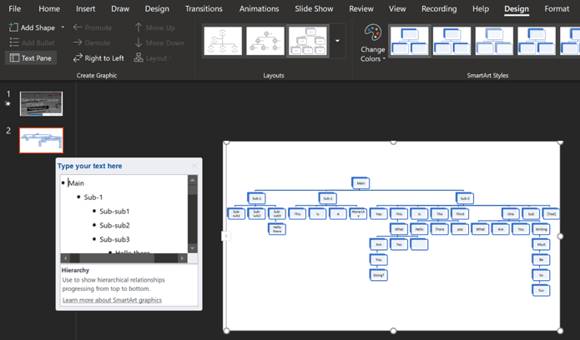Open the Slide Show tab
The height and width of the screenshot is (340, 580).
tap(314, 8)
